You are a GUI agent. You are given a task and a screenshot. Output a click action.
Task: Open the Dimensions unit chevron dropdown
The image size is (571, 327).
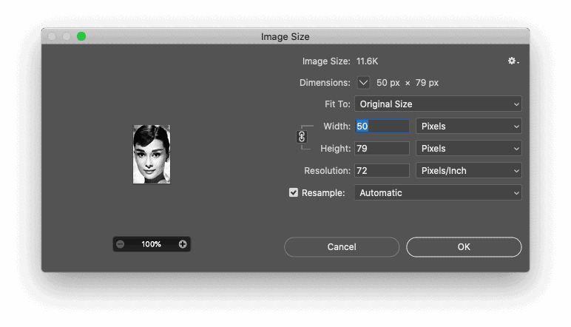pos(363,83)
